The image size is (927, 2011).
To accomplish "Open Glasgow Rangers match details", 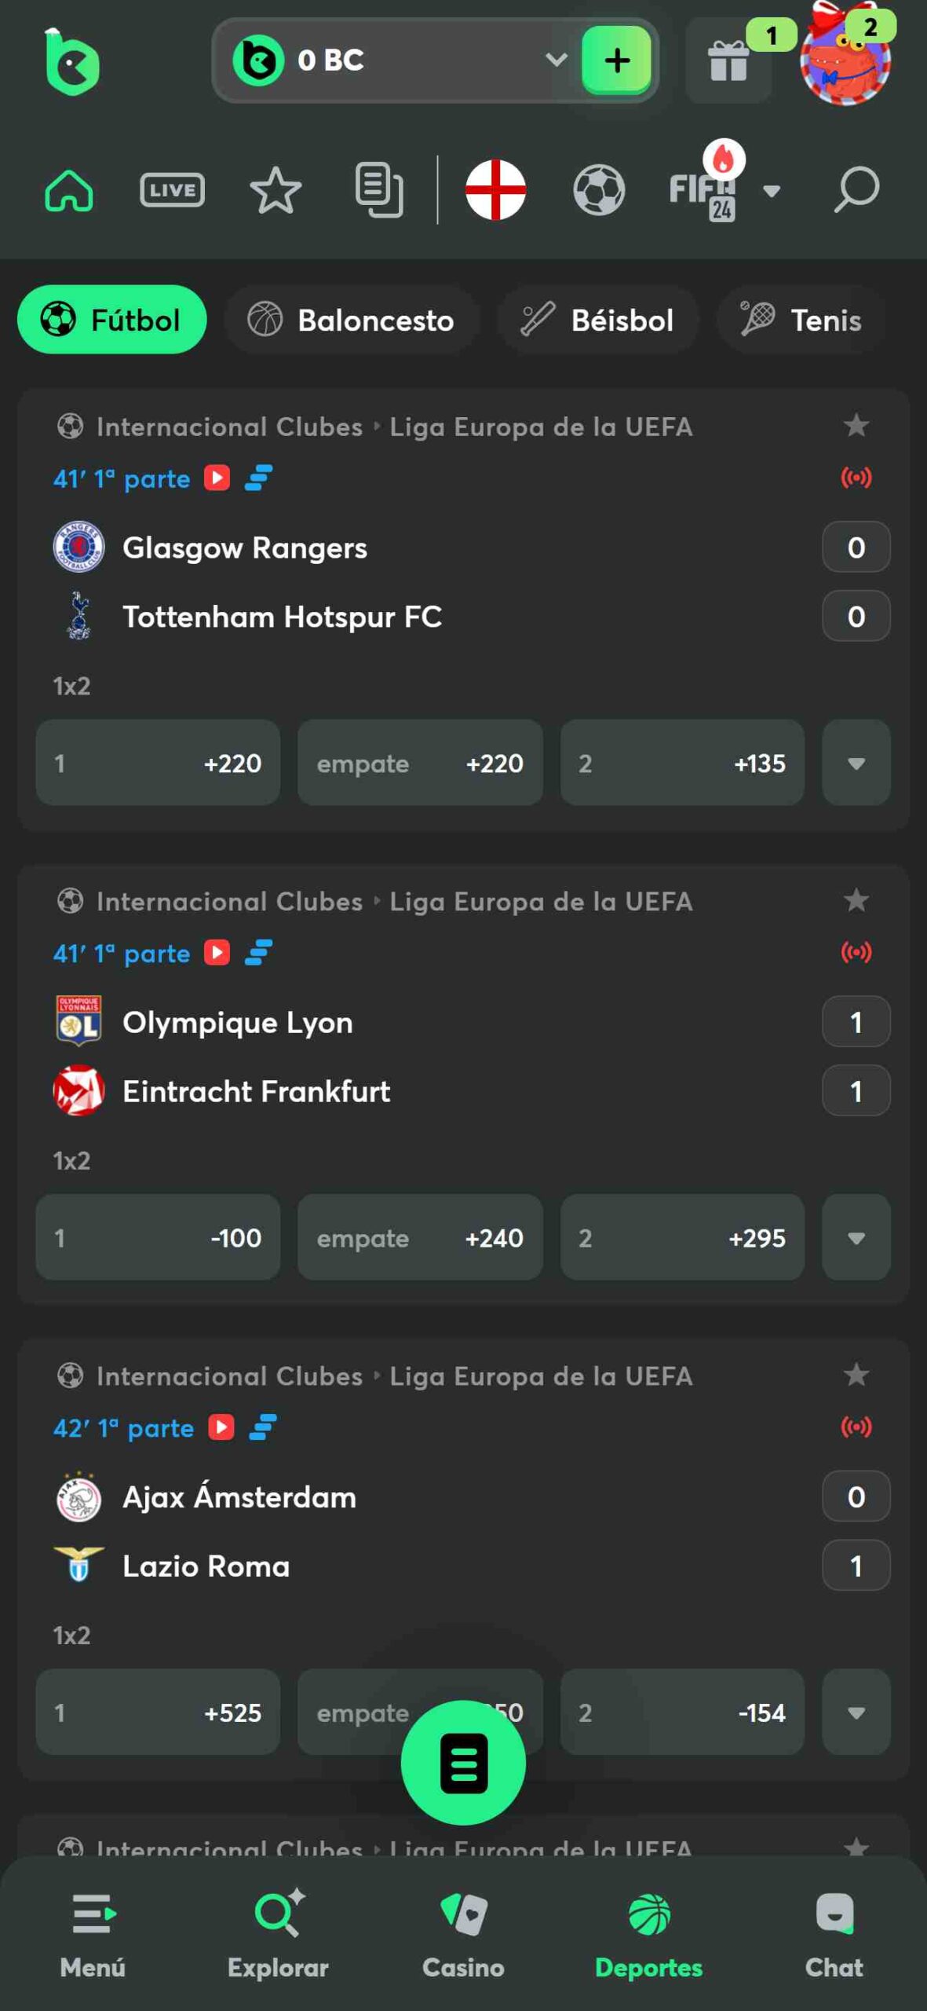I will (x=245, y=548).
